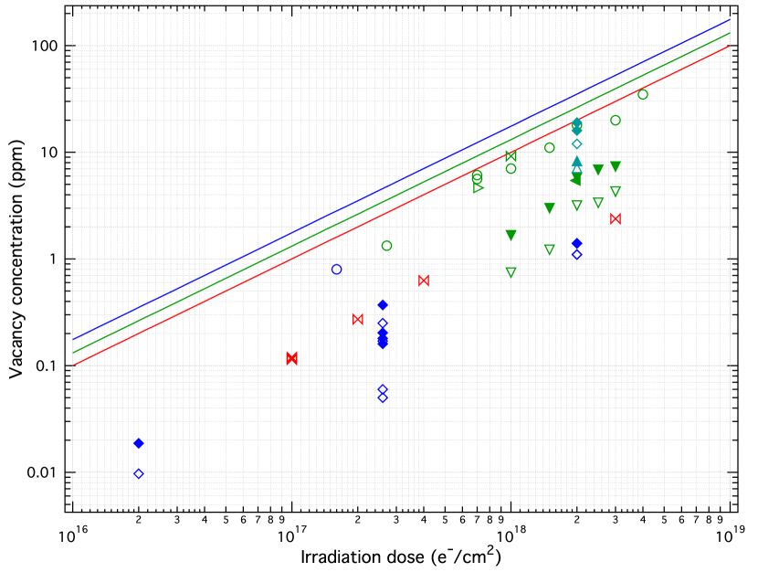Screen dimensions: 758x572
Task: Select the green circle at dose 4×10^18
Action: (642, 94)
